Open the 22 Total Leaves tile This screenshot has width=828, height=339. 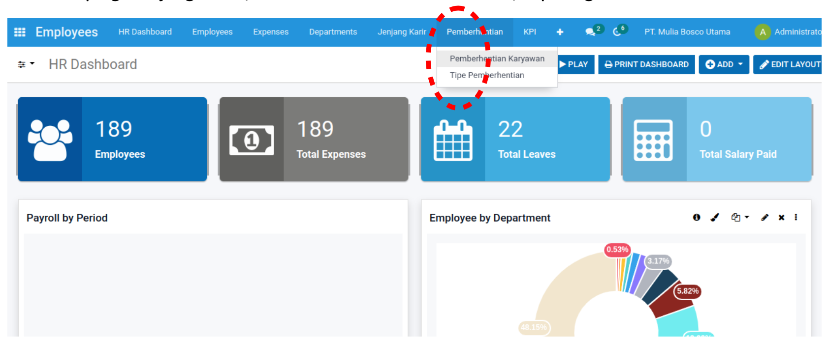515,140
